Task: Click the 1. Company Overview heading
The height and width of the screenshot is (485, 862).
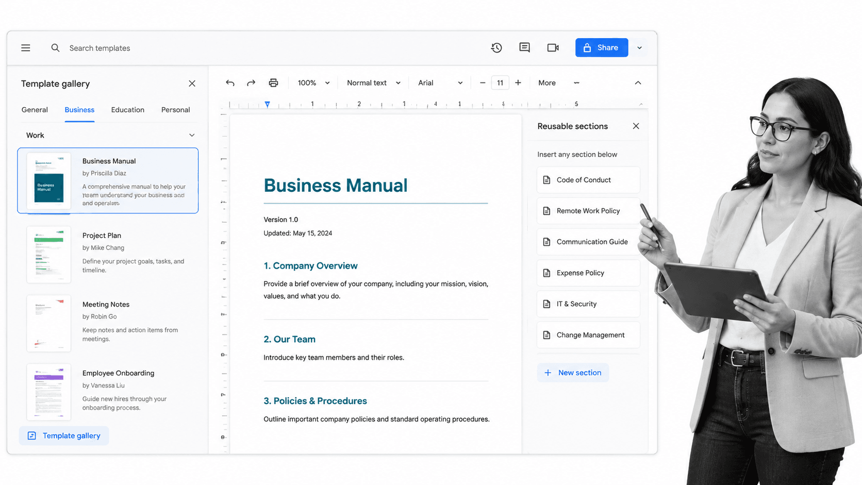Action: [x=310, y=266]
